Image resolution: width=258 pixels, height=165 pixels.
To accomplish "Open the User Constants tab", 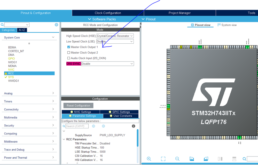I will point(121,116).
